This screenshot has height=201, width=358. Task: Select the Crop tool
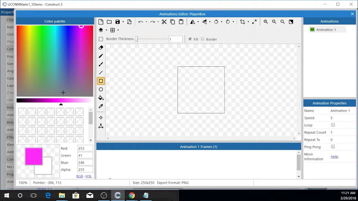(x=242, y=22)
